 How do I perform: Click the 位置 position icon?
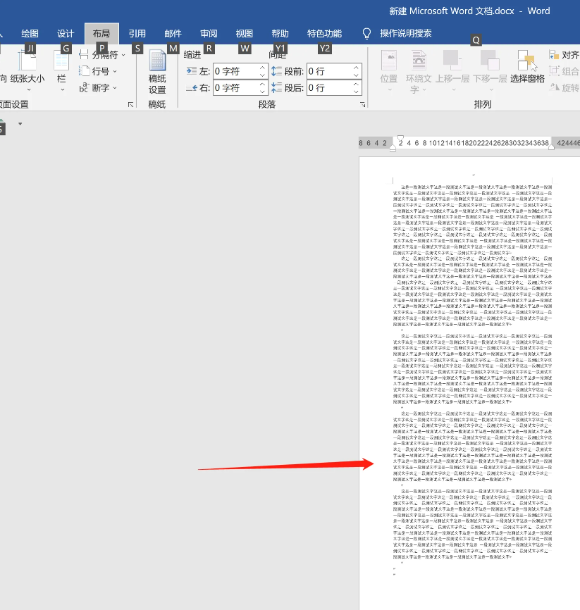[389, 61]
